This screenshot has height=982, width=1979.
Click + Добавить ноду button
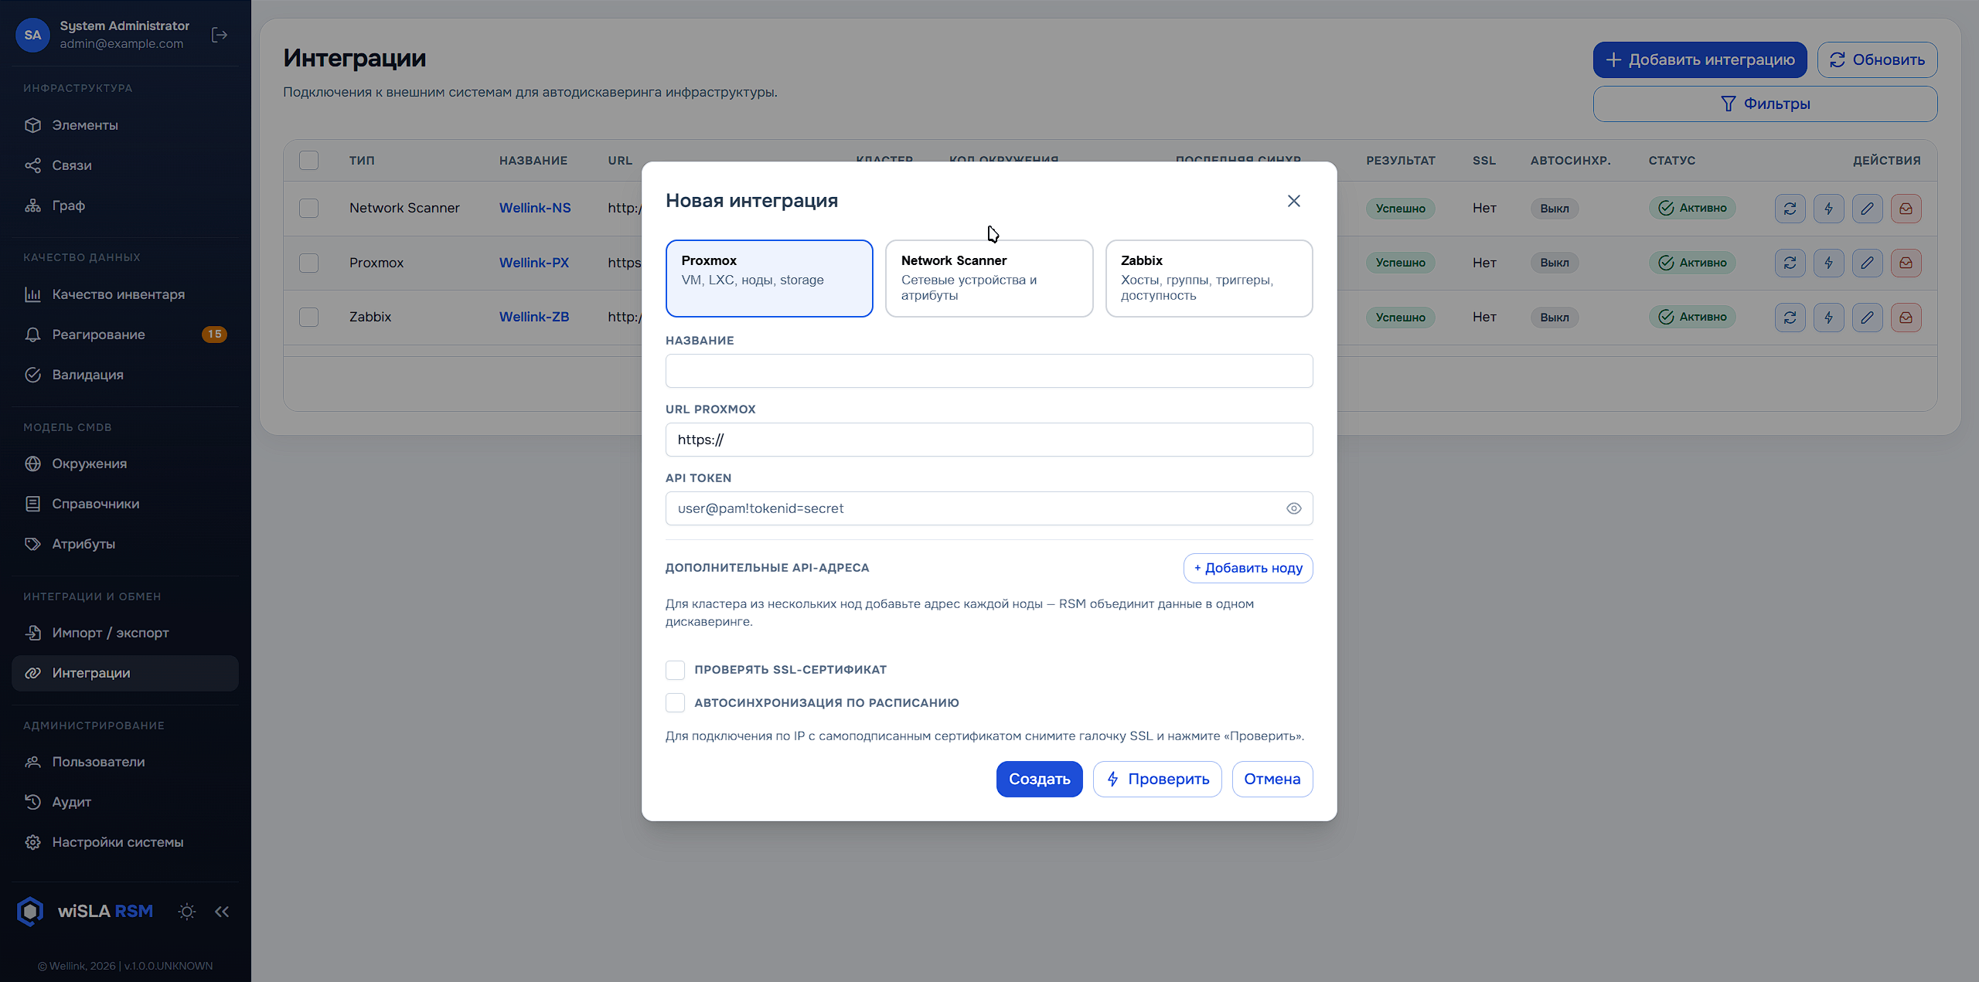click(x=1248, y=568)
